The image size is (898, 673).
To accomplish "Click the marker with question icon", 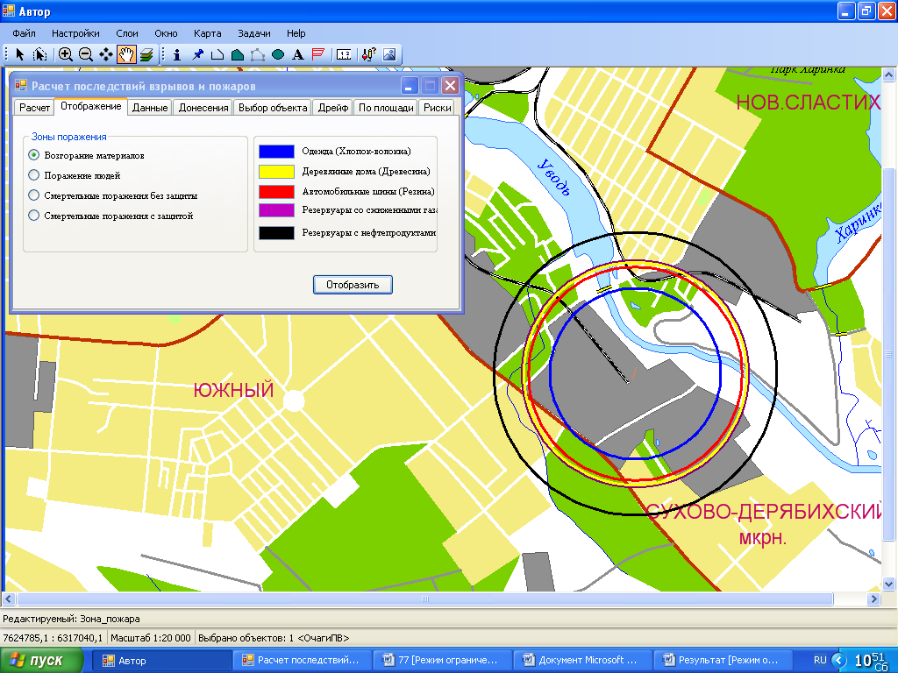I will 369,54.
